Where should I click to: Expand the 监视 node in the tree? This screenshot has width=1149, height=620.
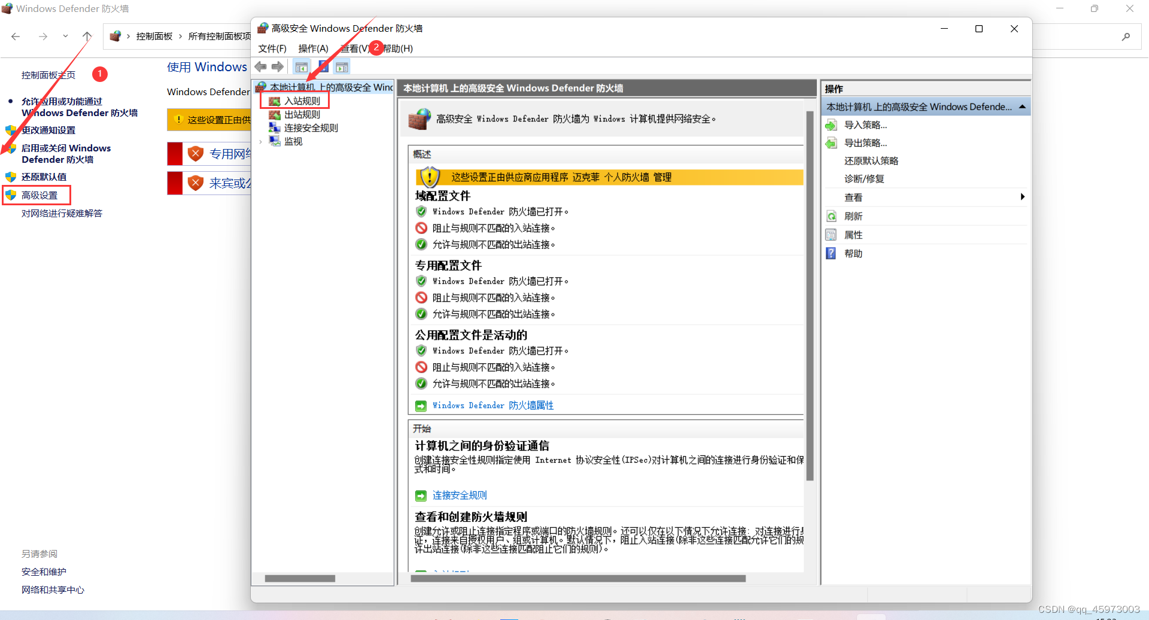click(x=261, y=142)
